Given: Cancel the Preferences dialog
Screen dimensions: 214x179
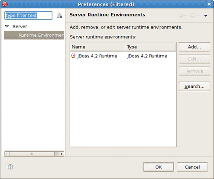Looking at the screenshot, I should click(x=192, y=167).
